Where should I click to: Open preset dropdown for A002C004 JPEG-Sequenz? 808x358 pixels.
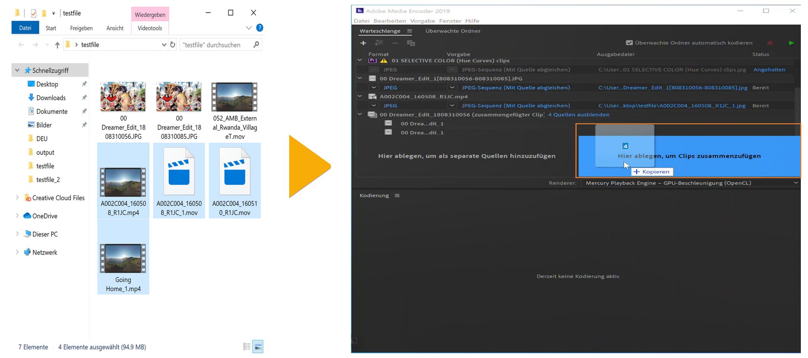(452, 105)
